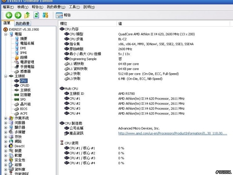Open the 說明(H) menu
This screenshot has width=233, height=175.
(89, 7)
